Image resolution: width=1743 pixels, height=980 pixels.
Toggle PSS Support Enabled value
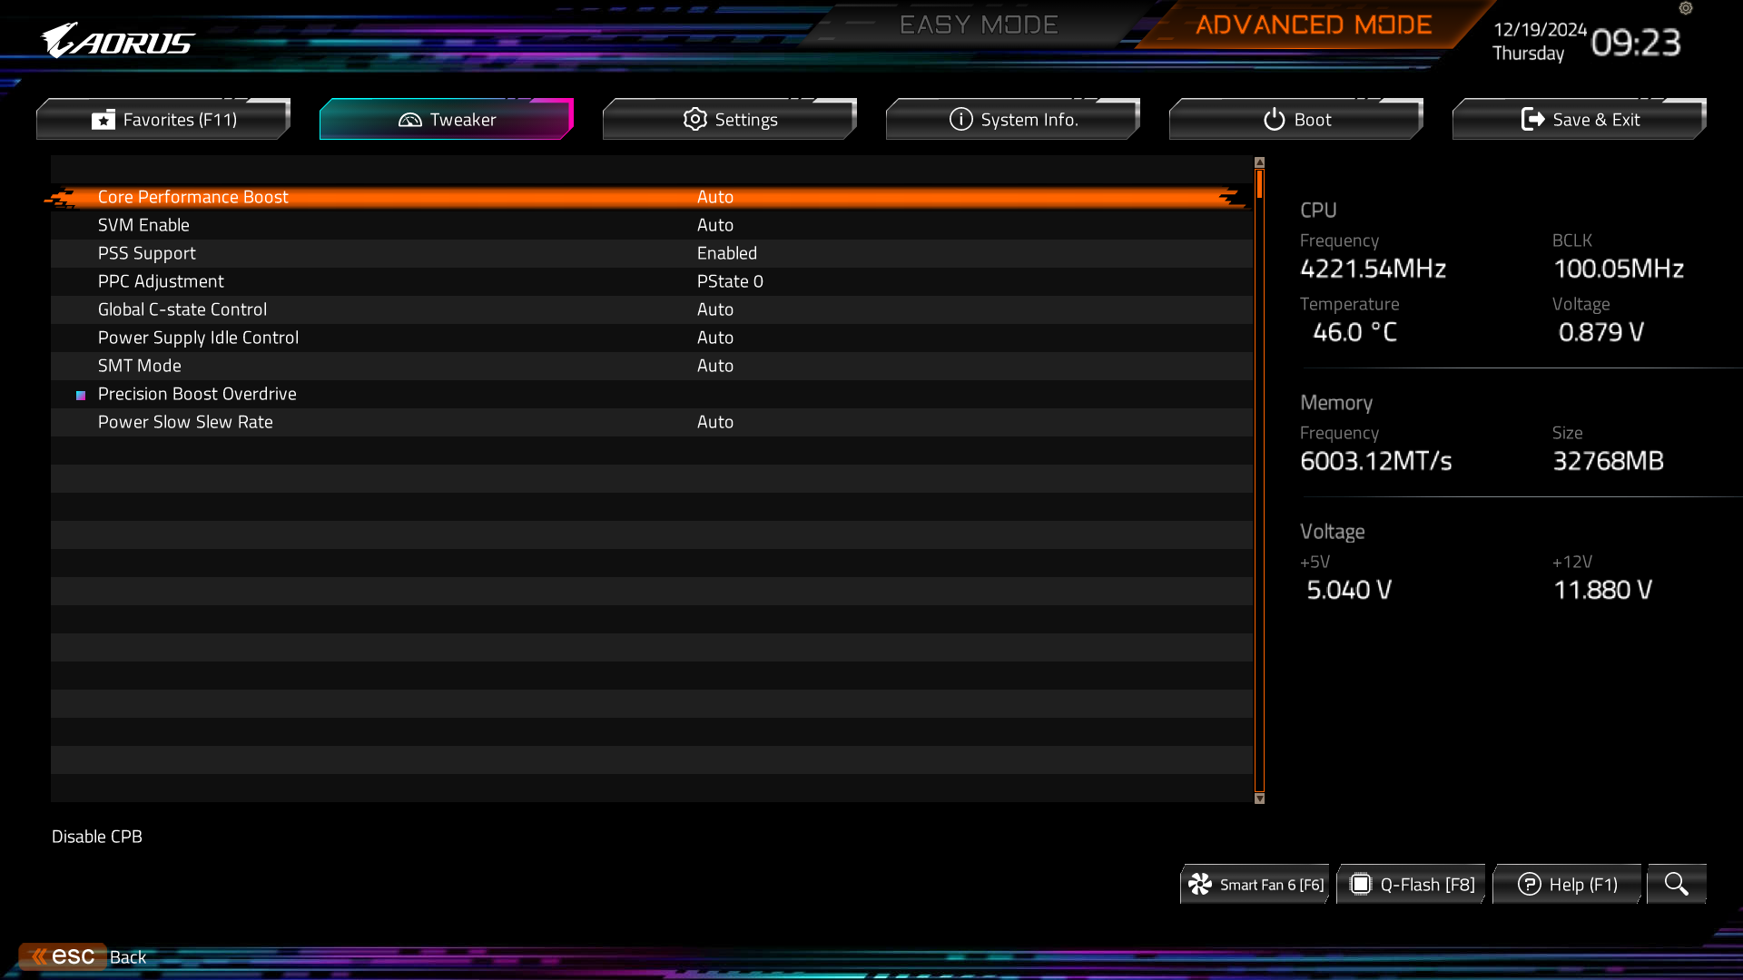pos(726,253)
